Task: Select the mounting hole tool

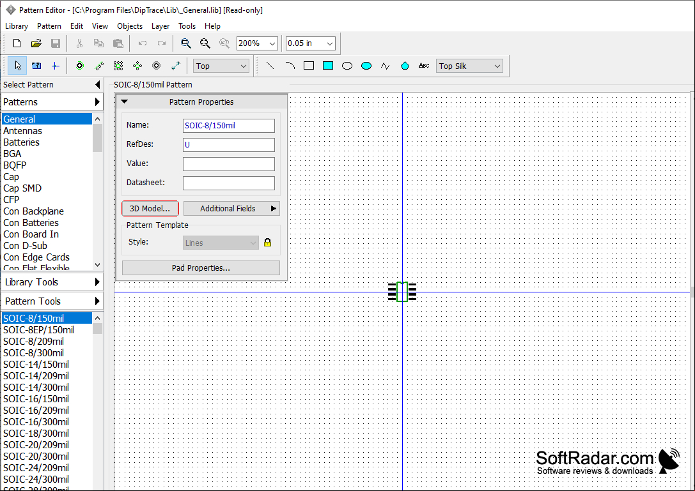Action: click(x=157, y=66)
